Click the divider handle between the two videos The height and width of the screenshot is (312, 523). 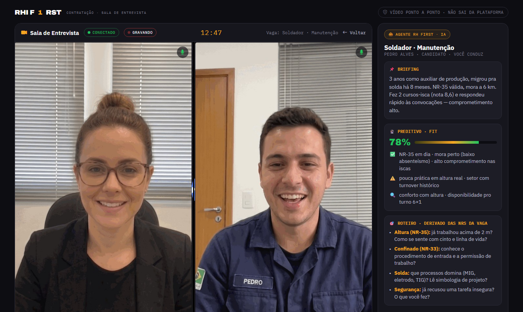(x=193, y=189)
